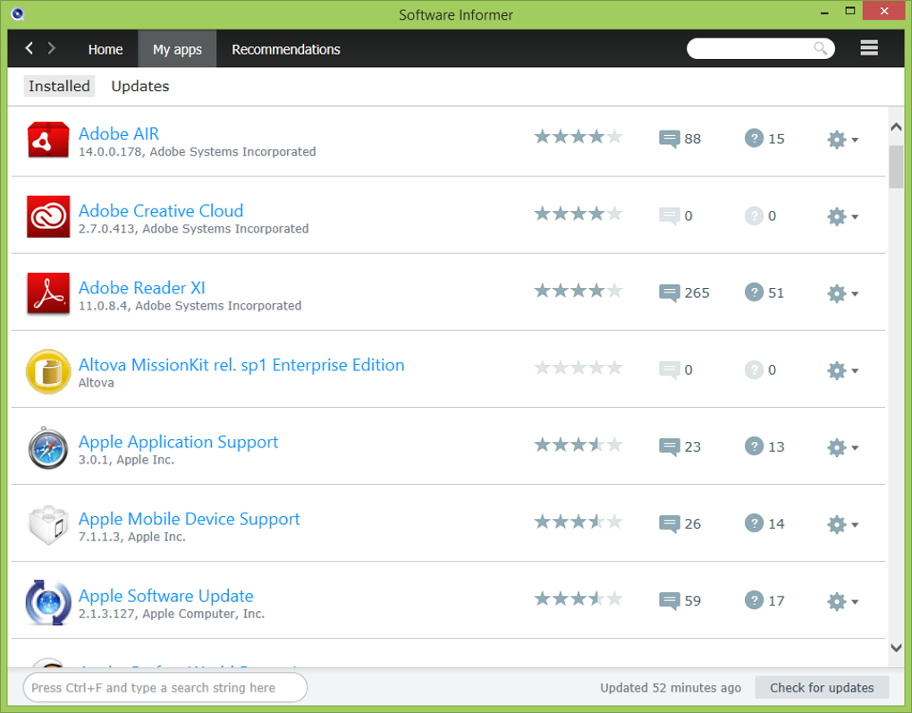View questions for Apple Application Support

[x=764, y=446]
